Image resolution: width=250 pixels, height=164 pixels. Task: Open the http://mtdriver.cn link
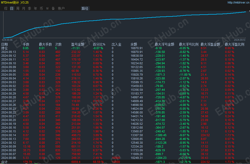[238, 2]
